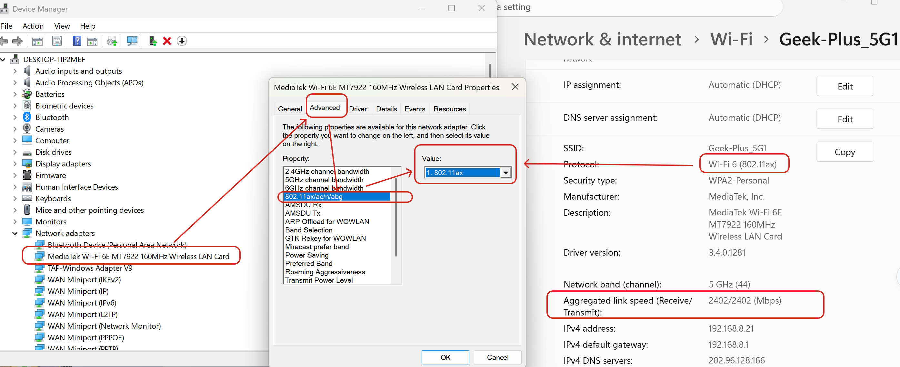Select Roaming Aggressiveness property in list
The width and height of the screenshot is (900, 367).
(325, 271)
